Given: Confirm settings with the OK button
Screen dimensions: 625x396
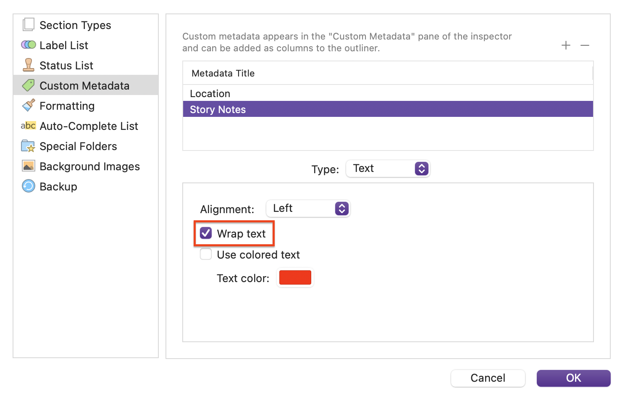Looking at the screenshot, I should 573,378.
